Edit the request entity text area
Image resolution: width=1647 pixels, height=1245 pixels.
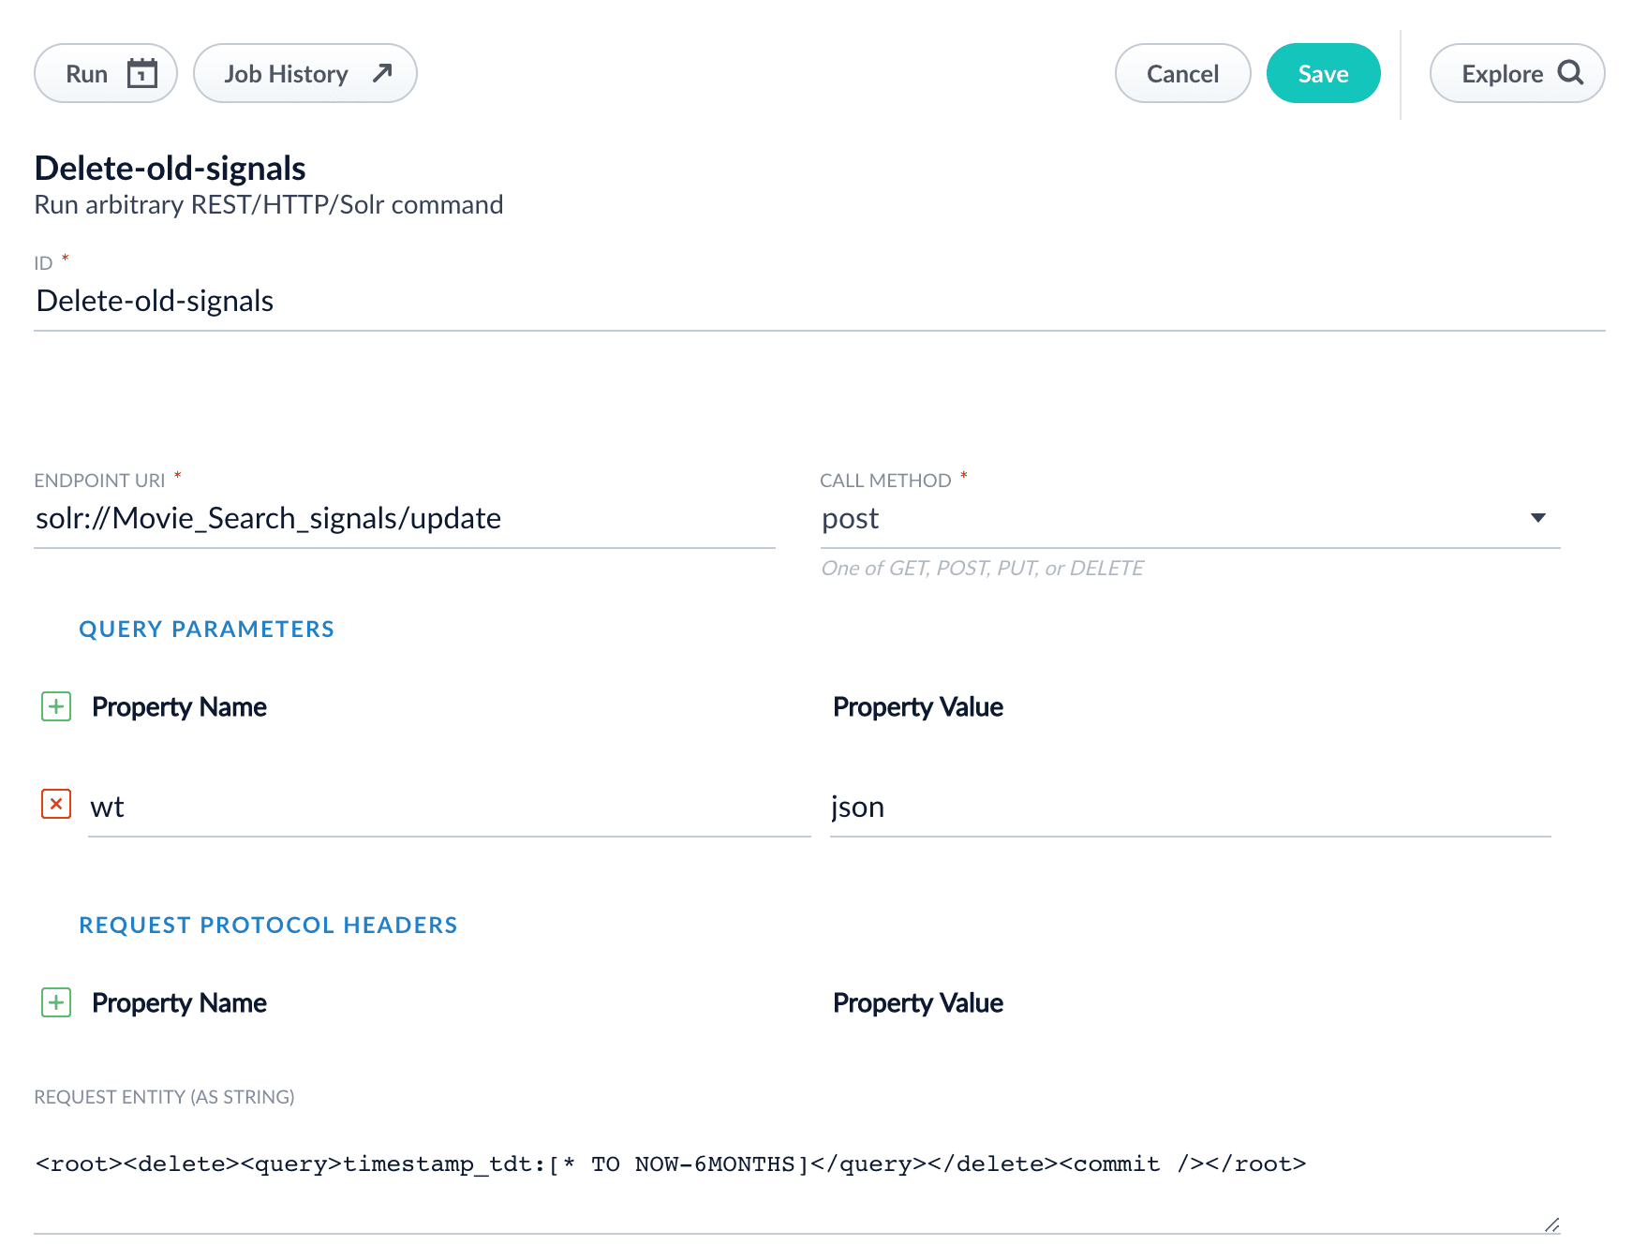point(797,1177)
